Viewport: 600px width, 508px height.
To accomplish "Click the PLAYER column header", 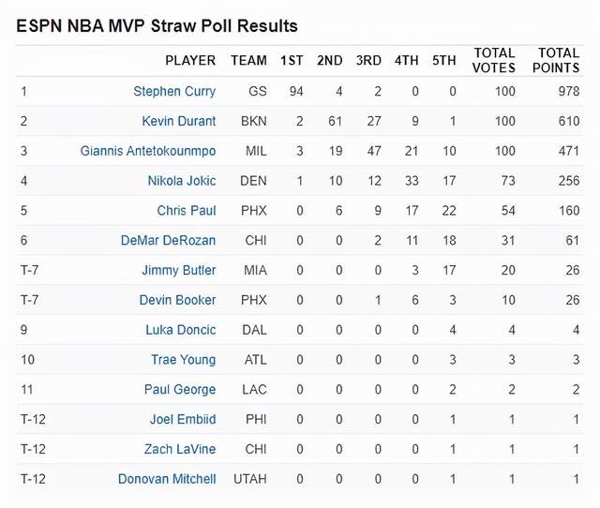I will (x=190, y=61).
